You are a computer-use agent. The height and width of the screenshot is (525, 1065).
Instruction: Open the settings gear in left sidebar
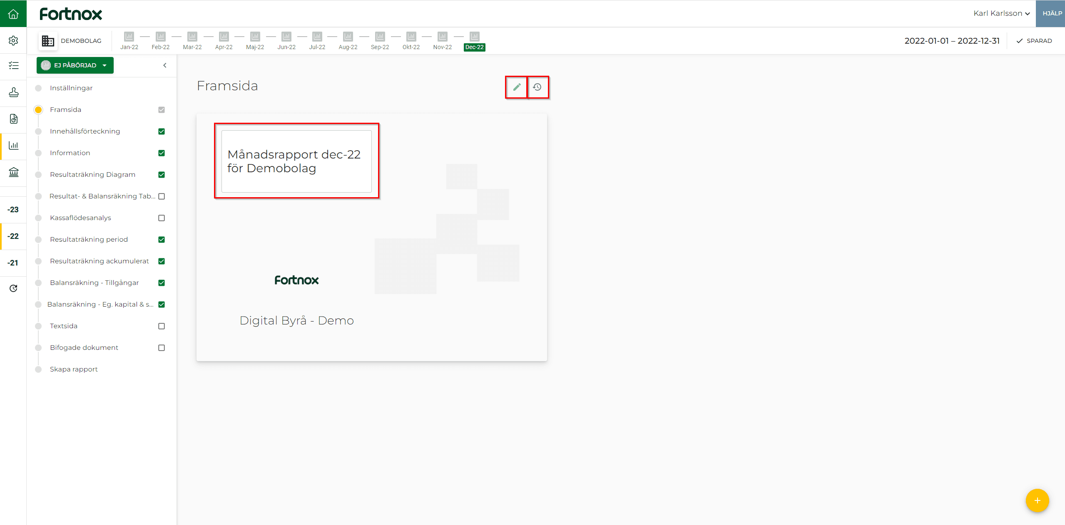click(x=13, y=40)
